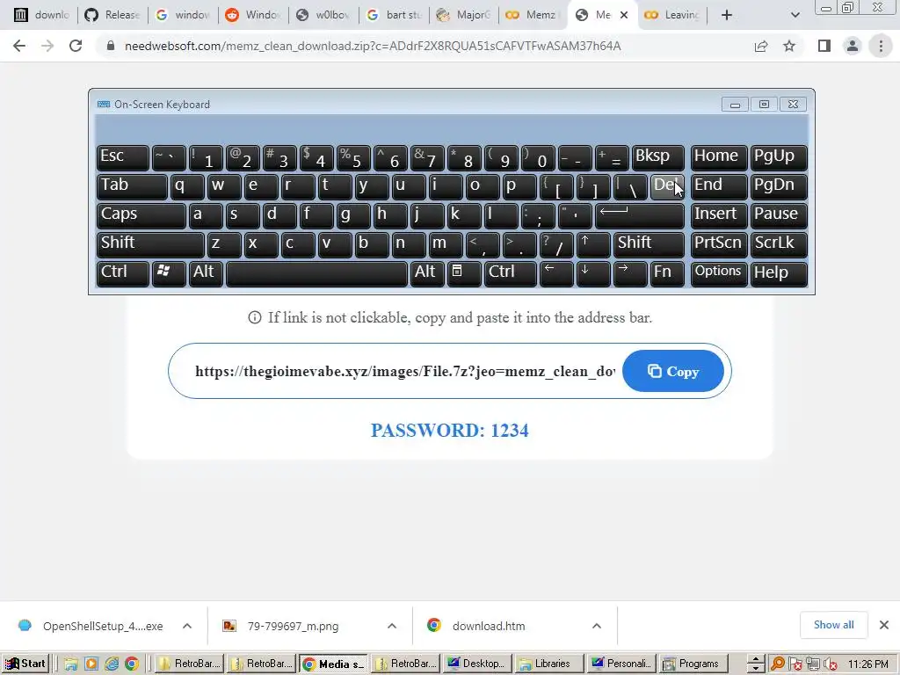
Task: Toggle Caps key on On-Screen Keyboard
Action: coord(142,215)
